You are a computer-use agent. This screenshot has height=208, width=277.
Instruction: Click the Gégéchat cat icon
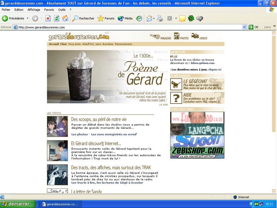coord(176,84)
